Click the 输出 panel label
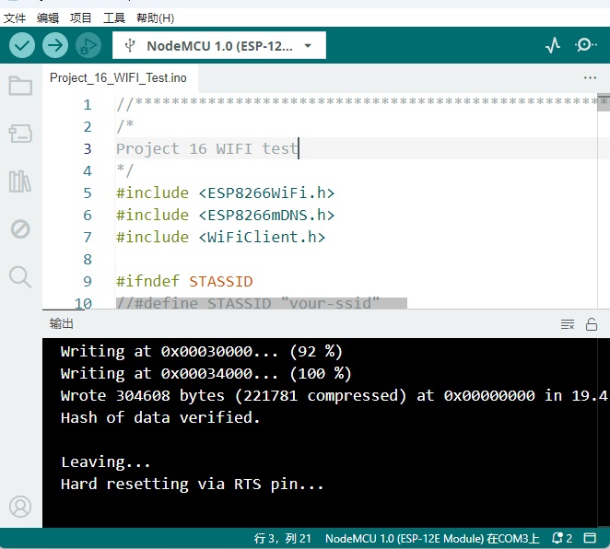This screenshot has width=610, height=549. [61, 323]
